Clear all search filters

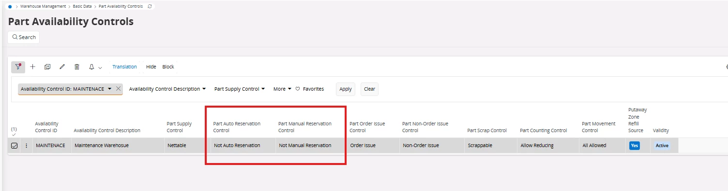pos(369,89)
